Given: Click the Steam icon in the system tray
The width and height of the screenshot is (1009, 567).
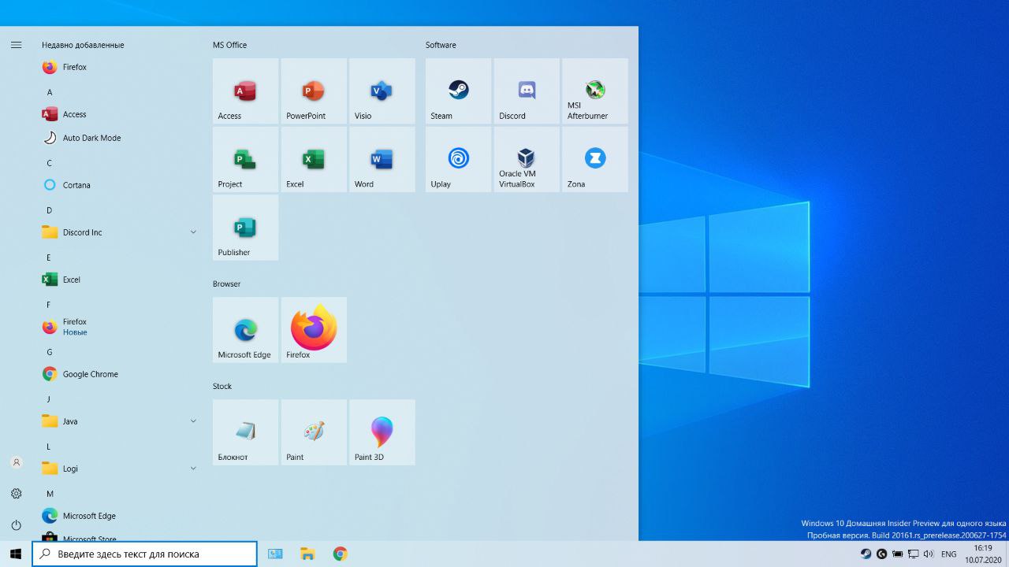Looking at the screenshot, I should 866,554.
